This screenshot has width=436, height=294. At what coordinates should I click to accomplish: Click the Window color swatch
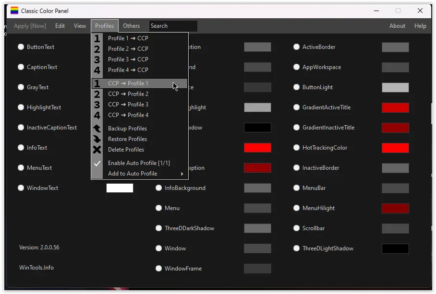coord(257,248)
